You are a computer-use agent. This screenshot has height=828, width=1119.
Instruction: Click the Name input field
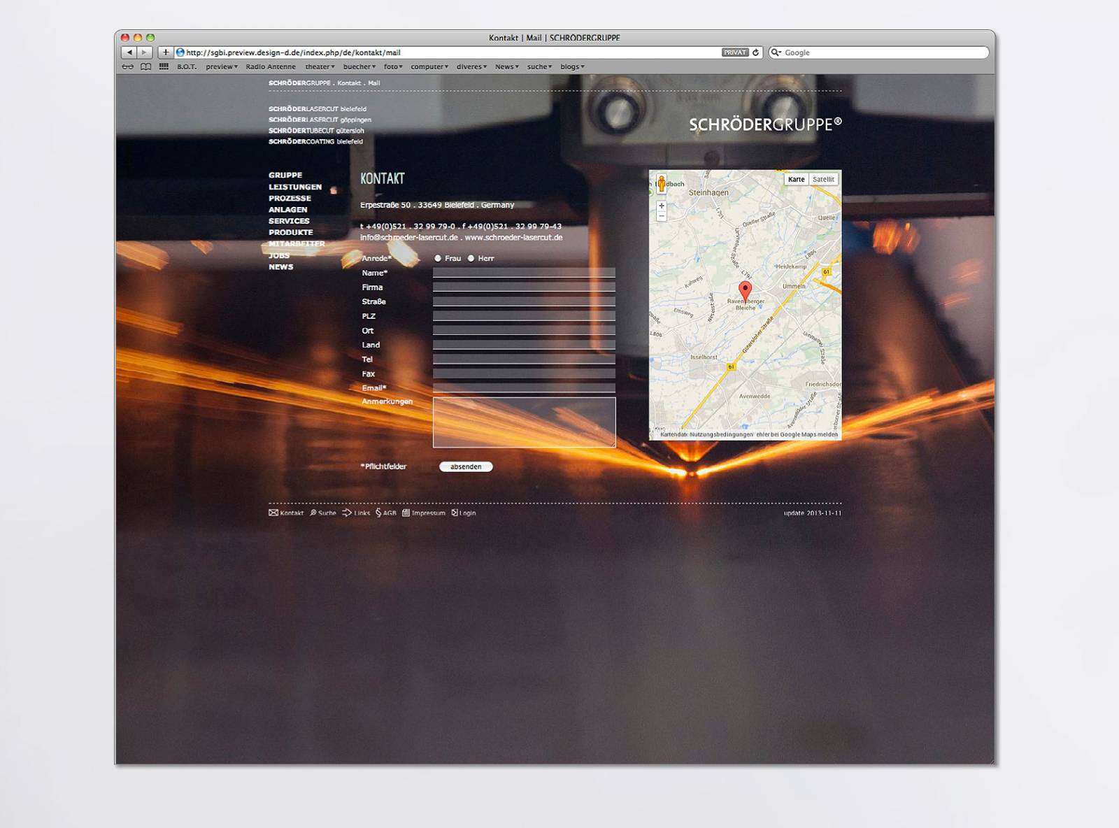(x=524, y=273)
